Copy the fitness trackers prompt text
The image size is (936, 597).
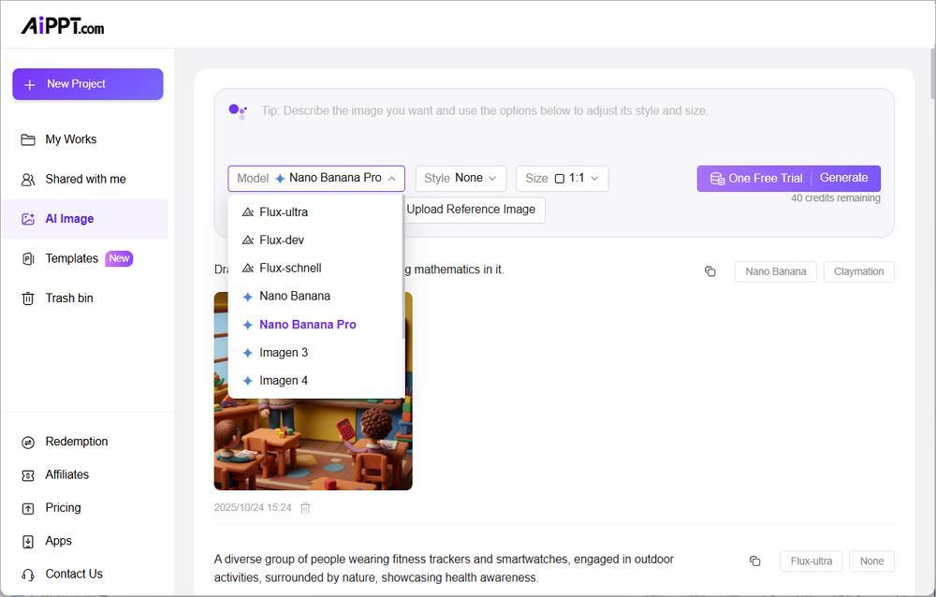click(755, 561)
